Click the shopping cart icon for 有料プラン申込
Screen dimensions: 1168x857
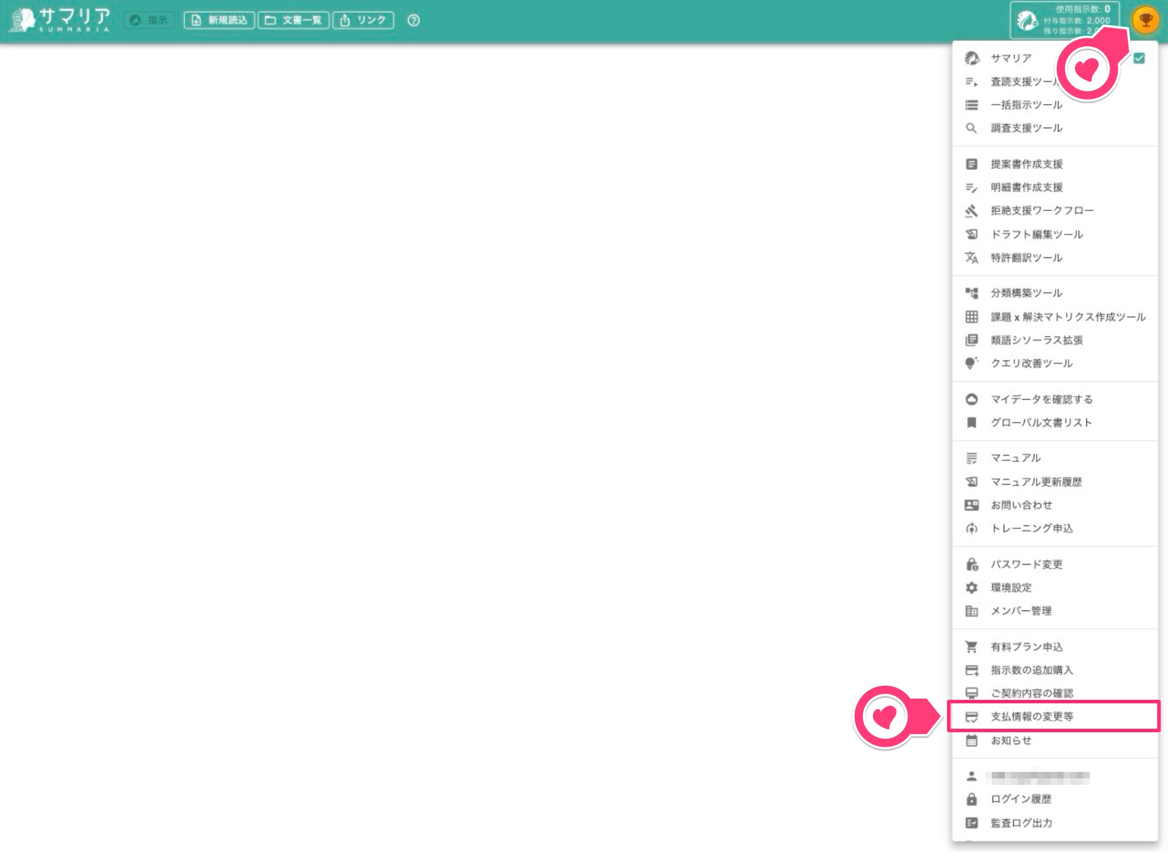click(971, 647)
